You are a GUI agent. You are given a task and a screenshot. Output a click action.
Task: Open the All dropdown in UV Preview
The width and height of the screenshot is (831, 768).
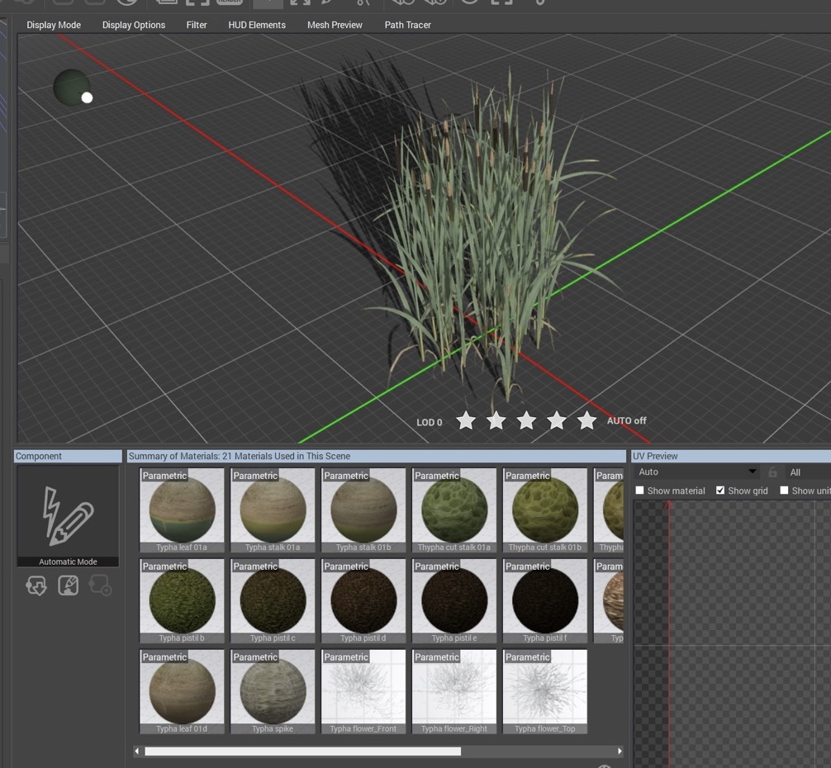point(808,472)
